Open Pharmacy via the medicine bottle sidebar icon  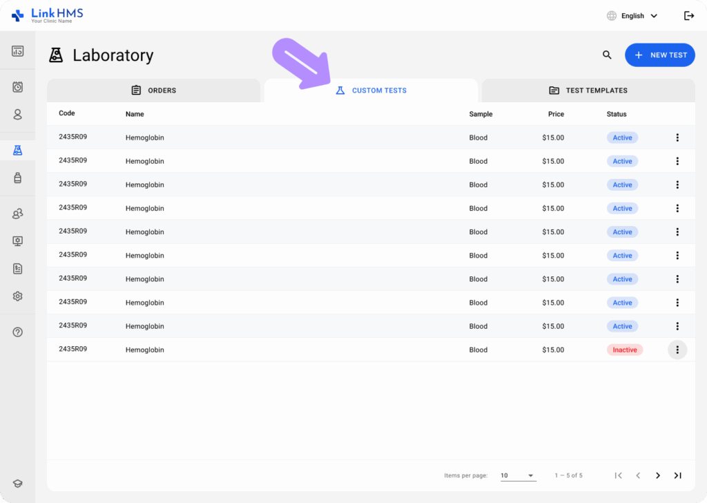[17, 178]
